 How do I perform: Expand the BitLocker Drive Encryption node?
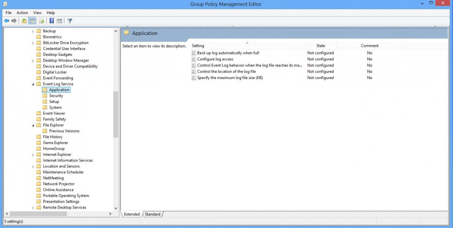click(x=33, y=43)
